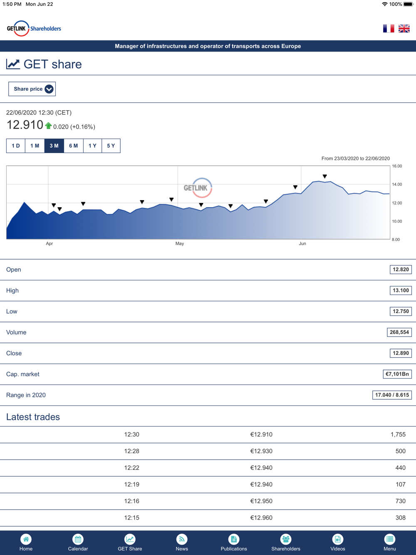Open the Menu list icon

pyautogui.click(x=390, y=539)
